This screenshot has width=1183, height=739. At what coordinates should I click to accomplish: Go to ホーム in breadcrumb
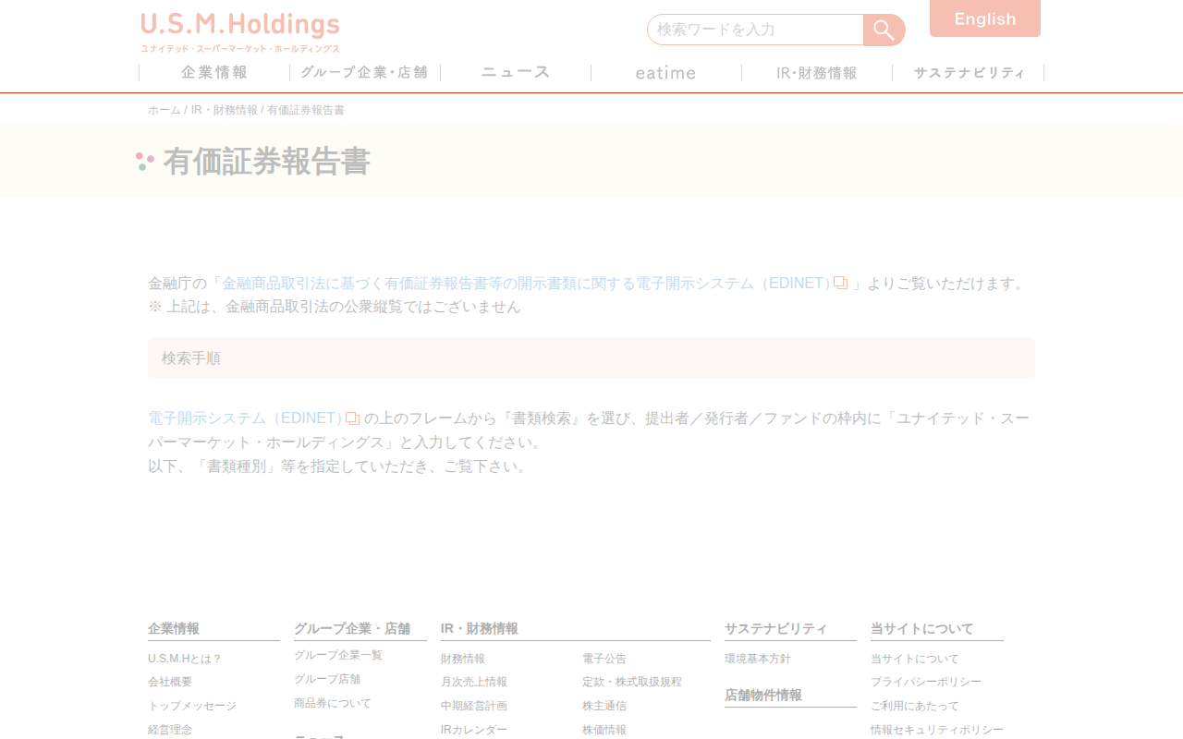(165, 110)
